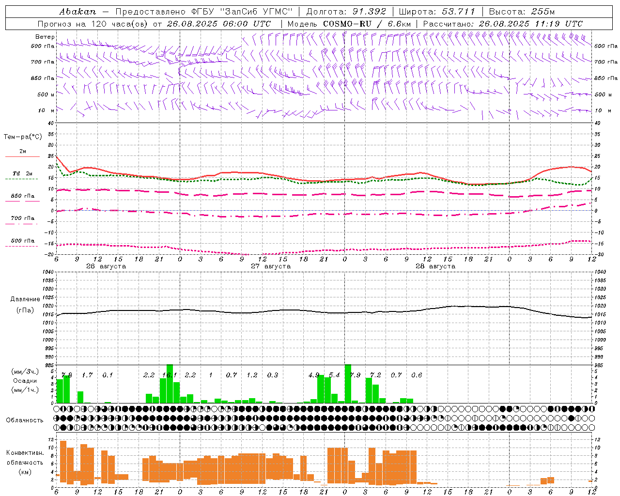Click the "16.1" three-hour precipitation value
The image size is (620, 496).
point(170,375)
